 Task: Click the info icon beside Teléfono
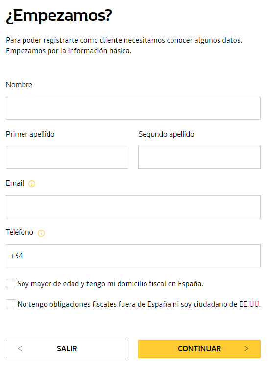click(41, 233)
